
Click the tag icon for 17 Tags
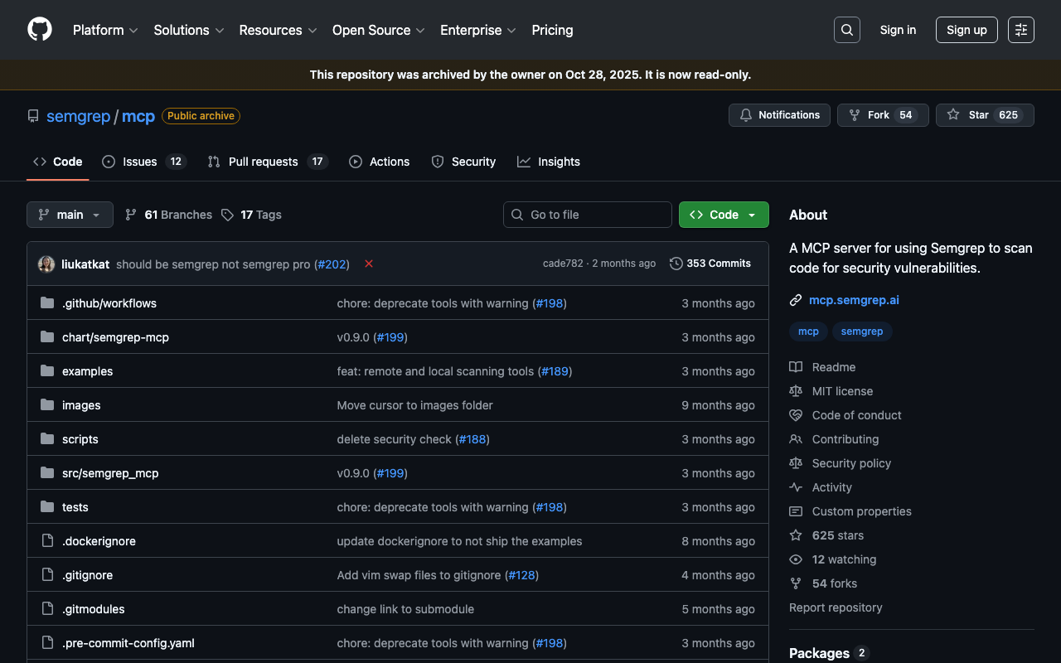[x=227, y=215]
